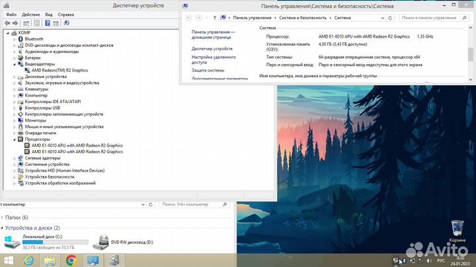Image resolution: width=476 pixels, height=267 pixels.
Task: Expand the Мониторы category
Action: coord(15,120)
